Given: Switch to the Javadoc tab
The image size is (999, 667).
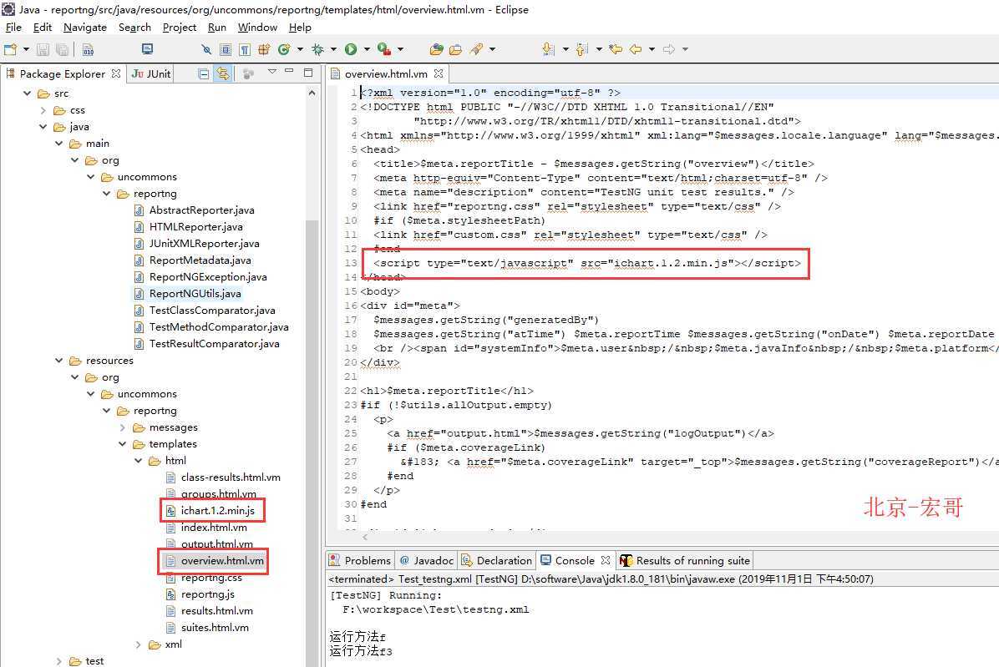Looking at the screenshot, I should (426, 561).
